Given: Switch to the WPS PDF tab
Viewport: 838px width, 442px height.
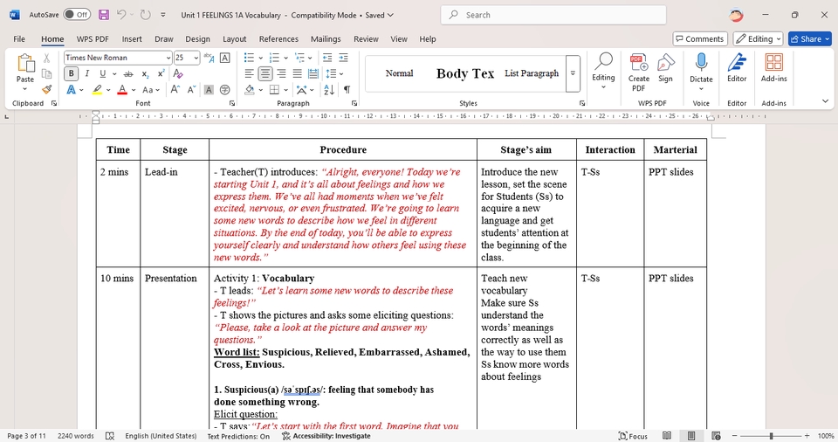Looking at the screenshot, I should pos(93,39).
